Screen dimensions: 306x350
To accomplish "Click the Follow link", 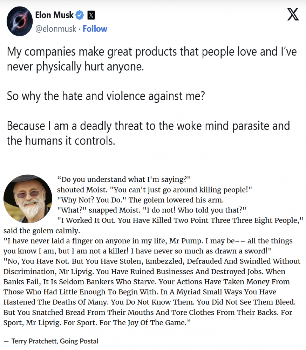I will (95, 29).
